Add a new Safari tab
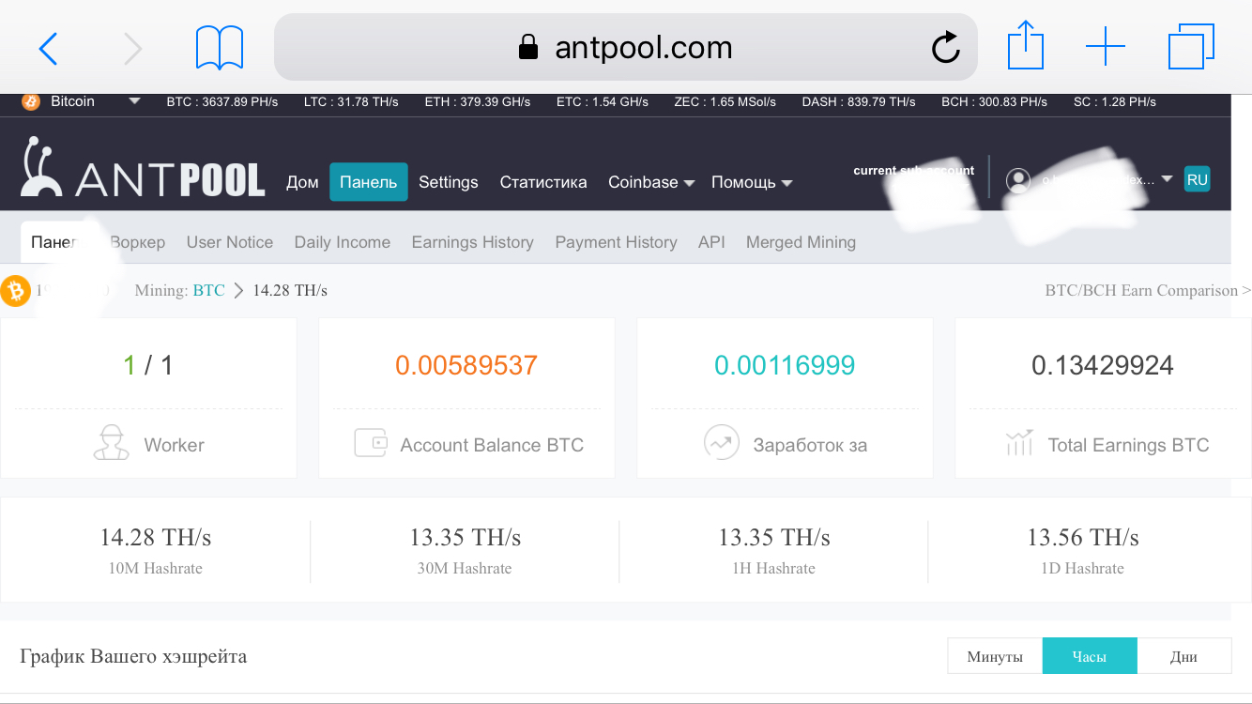The image size is (1252, 704). (x=1106, y=47)
